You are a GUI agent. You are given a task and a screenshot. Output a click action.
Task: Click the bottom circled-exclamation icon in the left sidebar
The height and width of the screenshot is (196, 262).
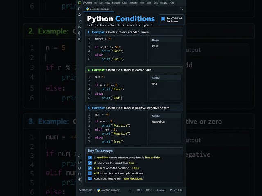[x=80, y=180]
